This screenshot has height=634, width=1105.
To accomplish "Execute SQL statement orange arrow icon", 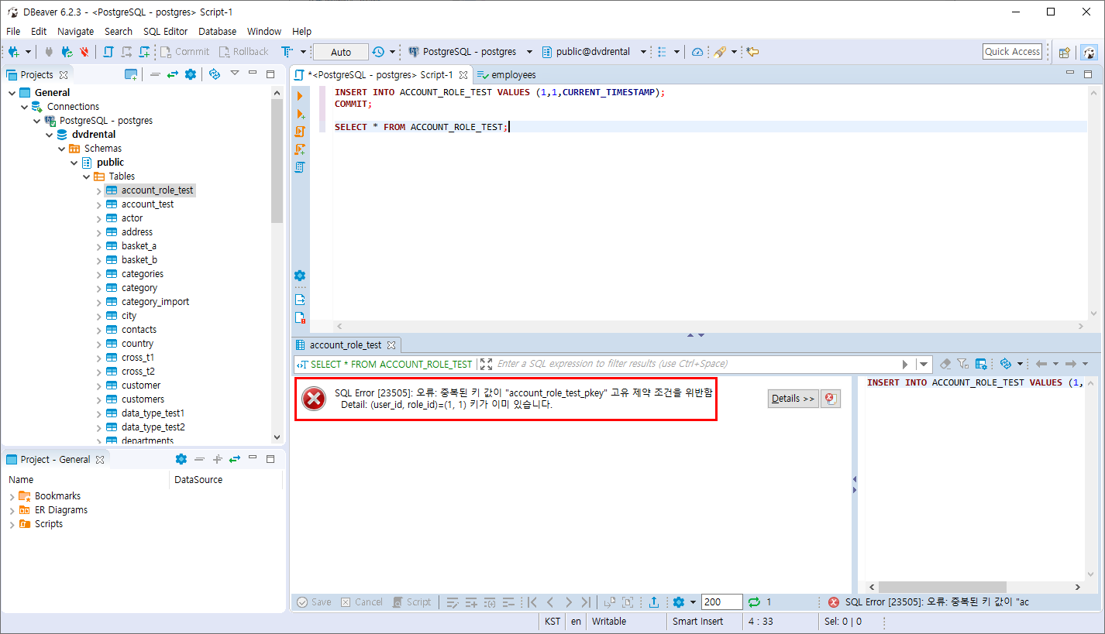I will [300, 95].
